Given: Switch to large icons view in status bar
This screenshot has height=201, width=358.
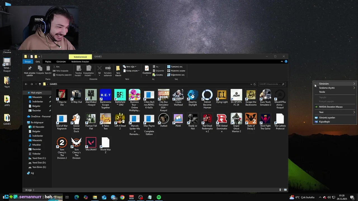Looking at the screenshot, I should click(x=285, y=190).
